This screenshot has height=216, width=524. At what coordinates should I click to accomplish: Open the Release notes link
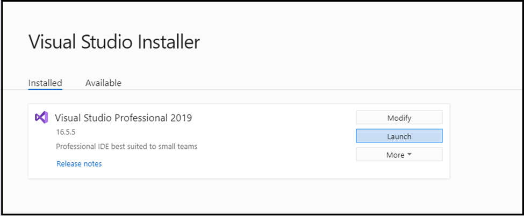(x=79, y=164)
